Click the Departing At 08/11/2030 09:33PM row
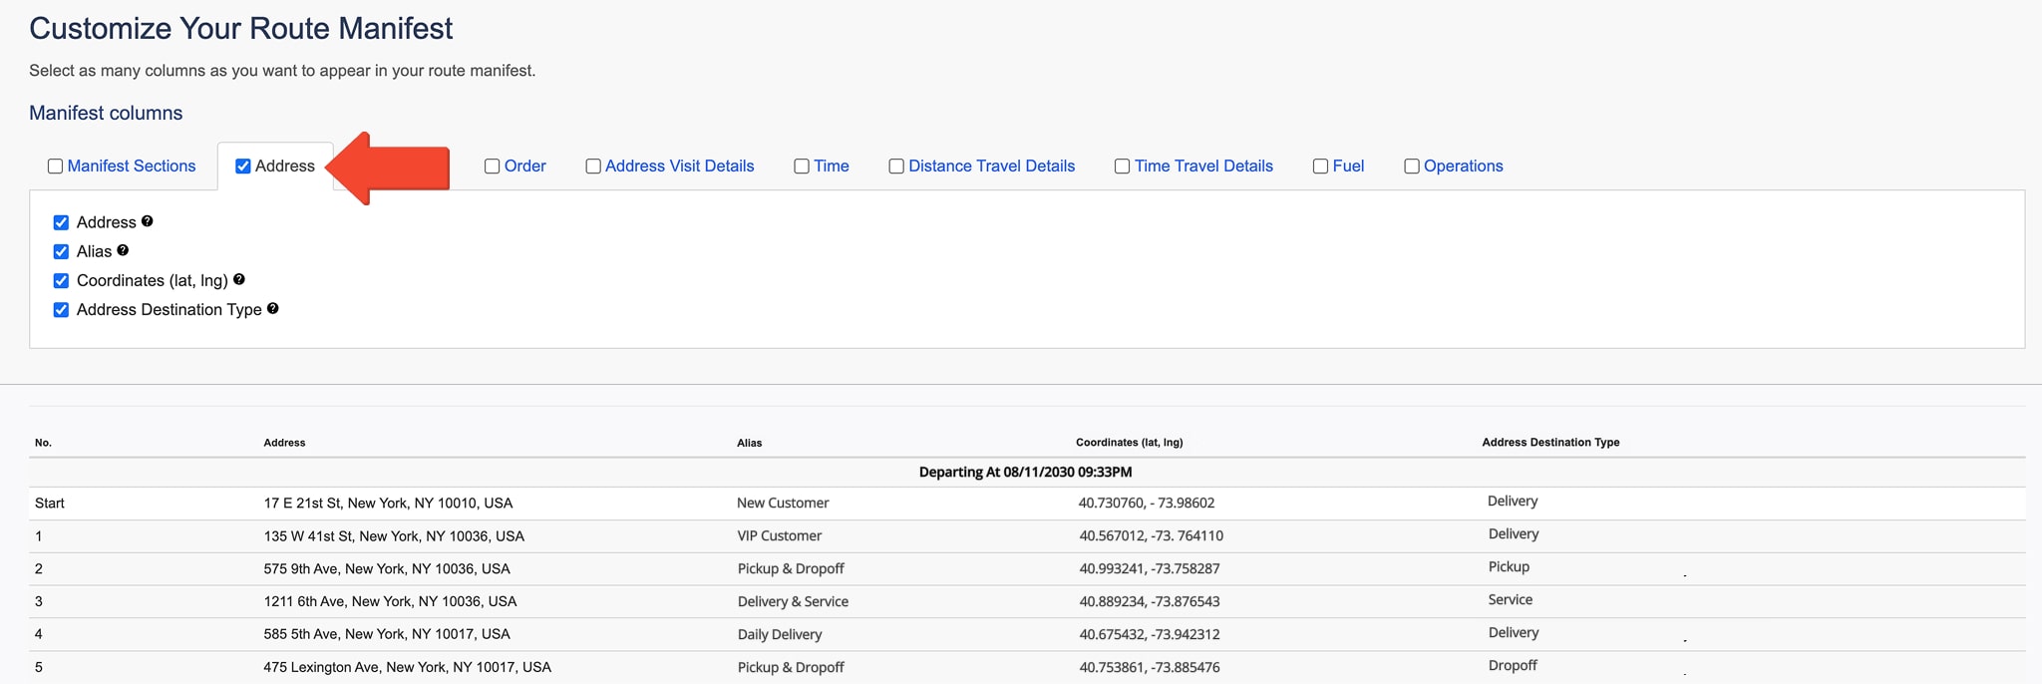The height and width of the screenshot is (684, 2042). [1026, 473]
